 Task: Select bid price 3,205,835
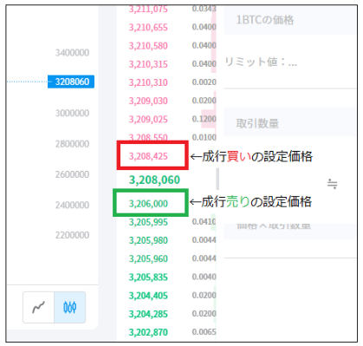click(148, 277)
